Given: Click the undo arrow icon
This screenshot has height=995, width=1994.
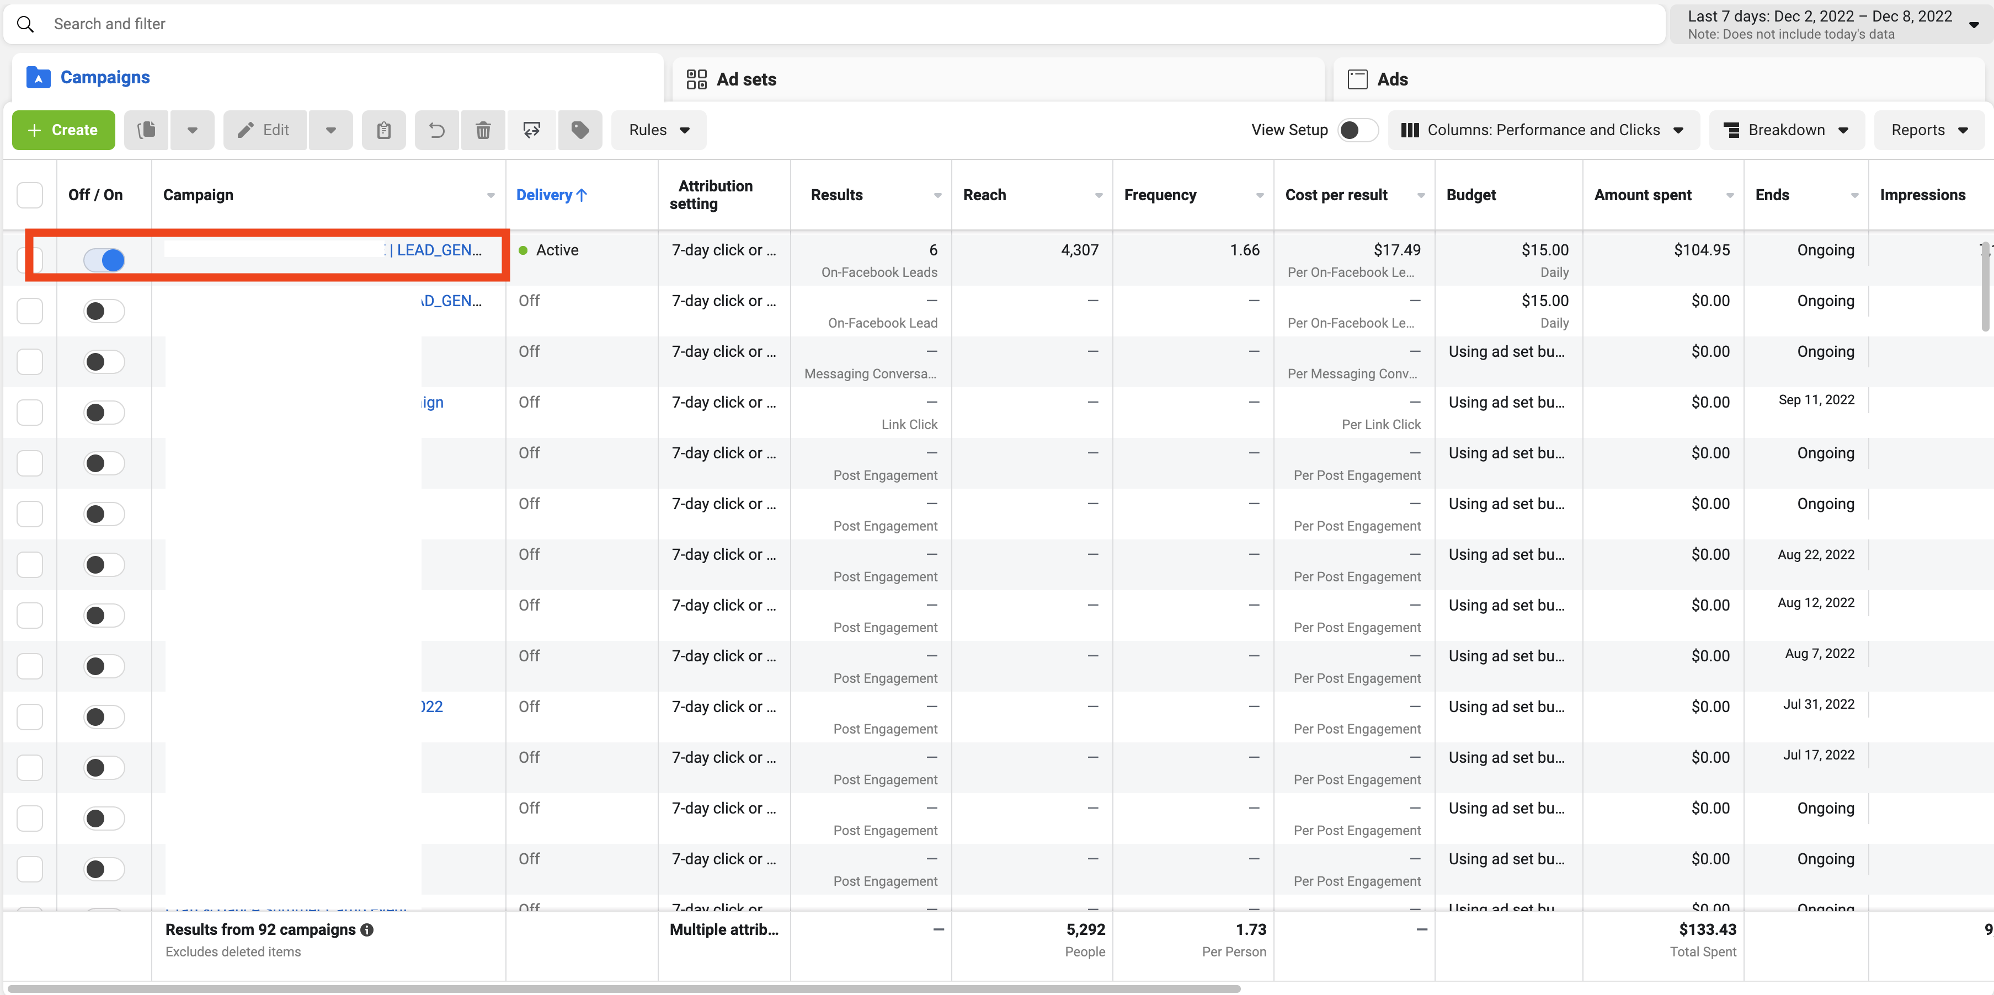Looking at the screenshot, I should pos(438,130).
